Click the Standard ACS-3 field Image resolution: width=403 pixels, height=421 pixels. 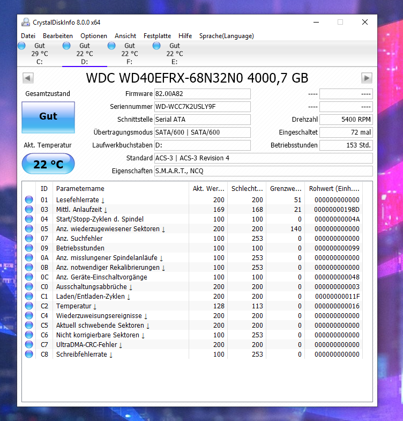tap(264, 158)
